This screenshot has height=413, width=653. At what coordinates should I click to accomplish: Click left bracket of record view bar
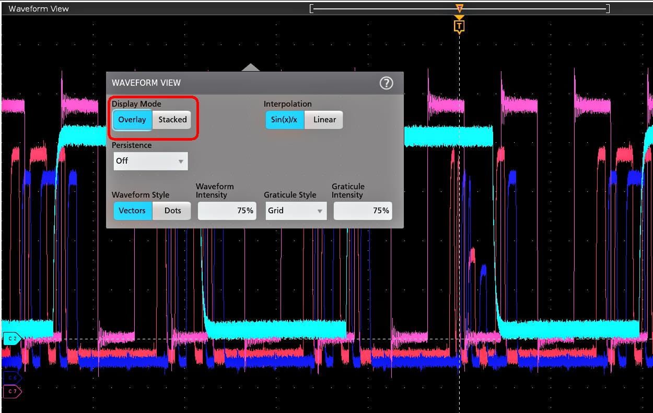(x=312, y=8)
